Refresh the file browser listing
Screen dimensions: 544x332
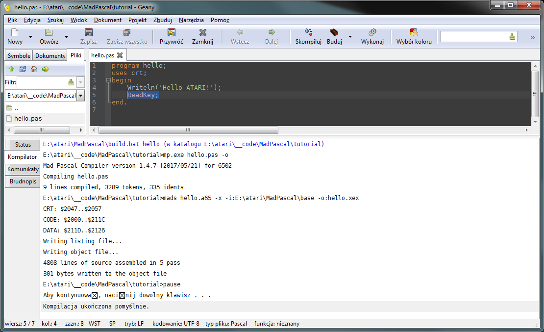click(x=23, y=69)
